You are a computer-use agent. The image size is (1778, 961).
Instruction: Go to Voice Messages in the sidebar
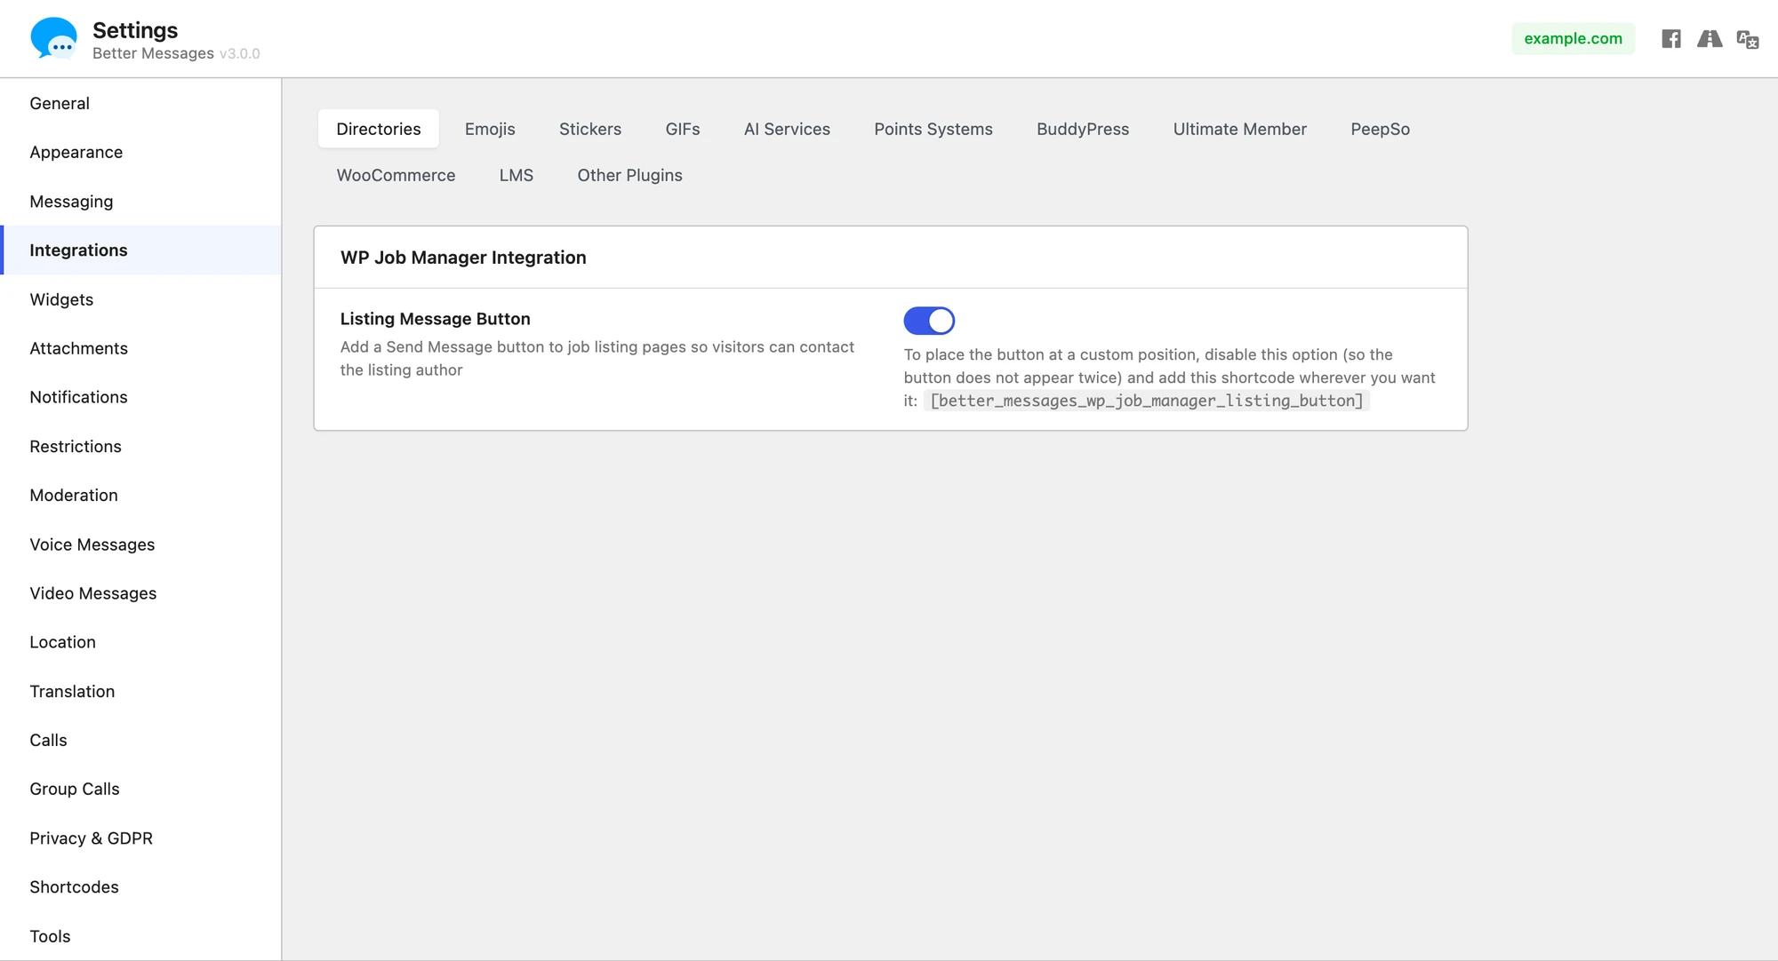click(x=140, y=544)
